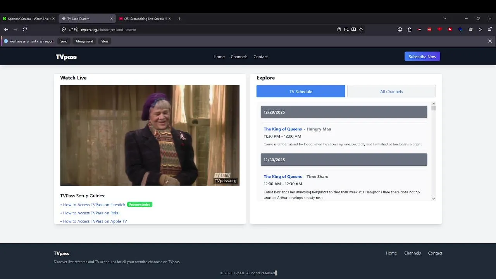The image size is (496, 279).
Task: Select the TV Land Eastern tab
Action: click(87, 19)
